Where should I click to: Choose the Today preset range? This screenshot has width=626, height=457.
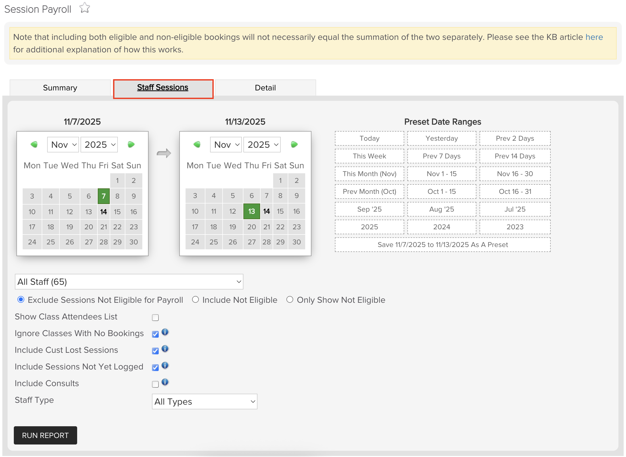370,138
